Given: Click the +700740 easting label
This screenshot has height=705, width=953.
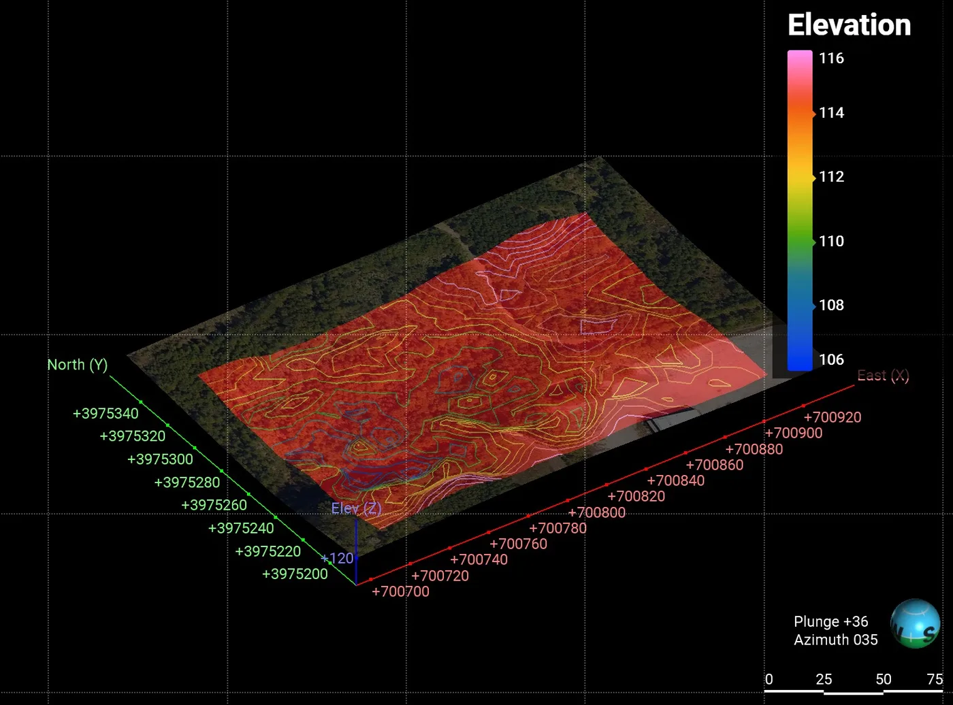Looking at the screenshot, I should point(479,560).
